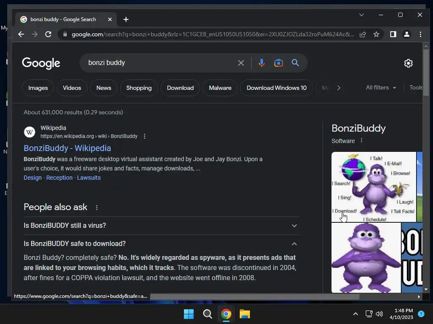Viewport: 433px width, 324px height.
Task: Click scroll-down arrow on scrollbar
Action: [426, 289]
